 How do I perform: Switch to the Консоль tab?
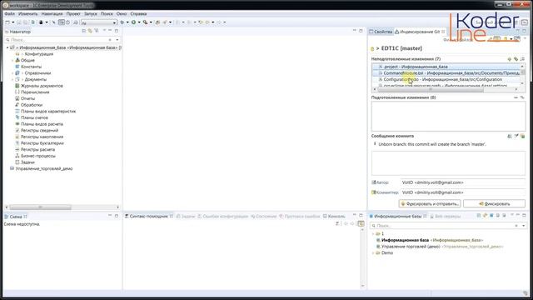(x=334, y=217)
